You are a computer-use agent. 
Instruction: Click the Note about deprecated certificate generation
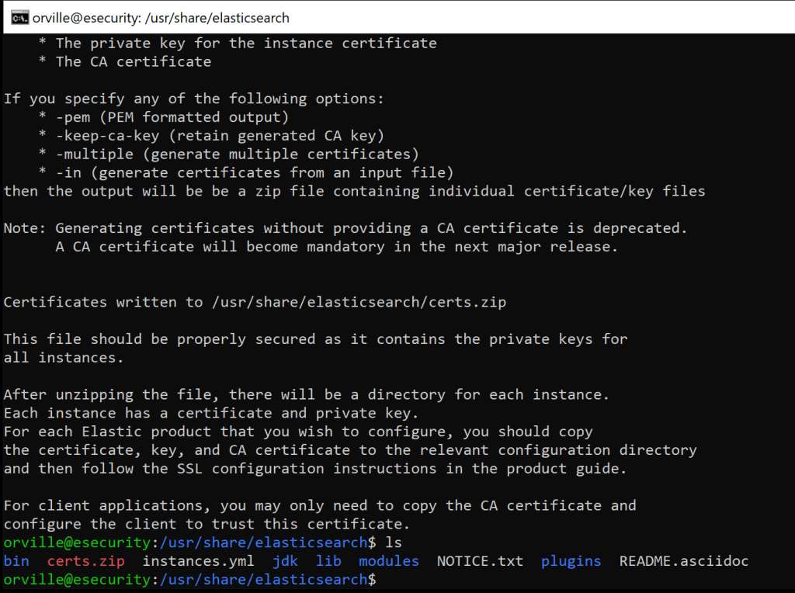pos(345,228)
